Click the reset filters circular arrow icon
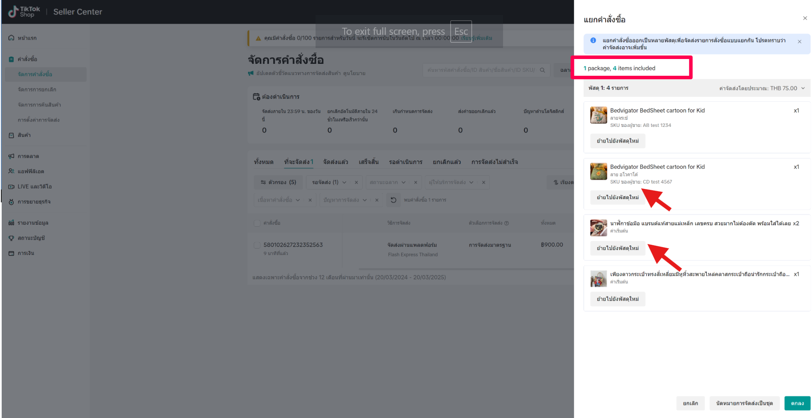 point(393,200)
